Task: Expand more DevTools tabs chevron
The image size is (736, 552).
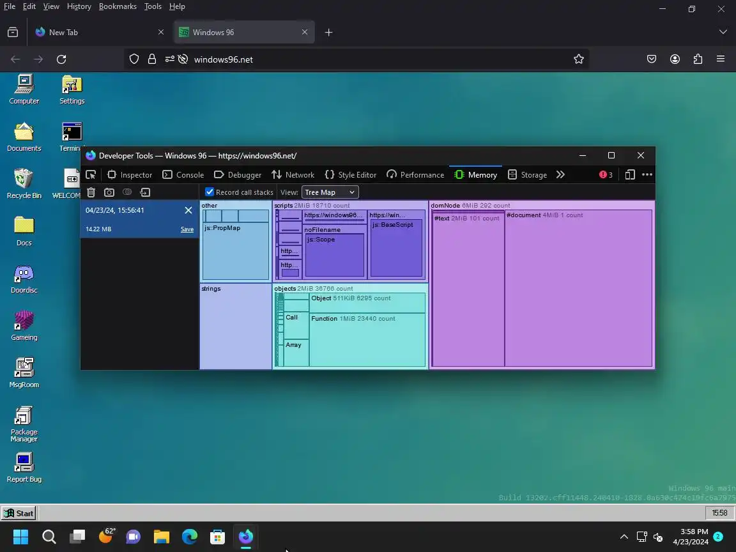Action: point(560,174)
